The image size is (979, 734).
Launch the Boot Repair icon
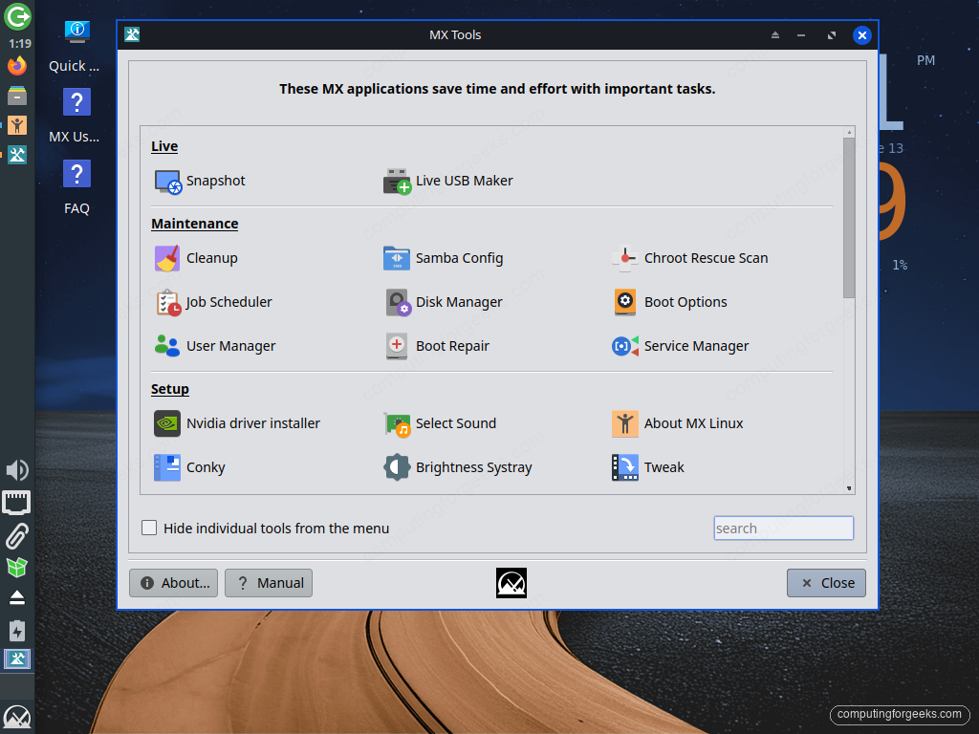(x=397, y=346)
